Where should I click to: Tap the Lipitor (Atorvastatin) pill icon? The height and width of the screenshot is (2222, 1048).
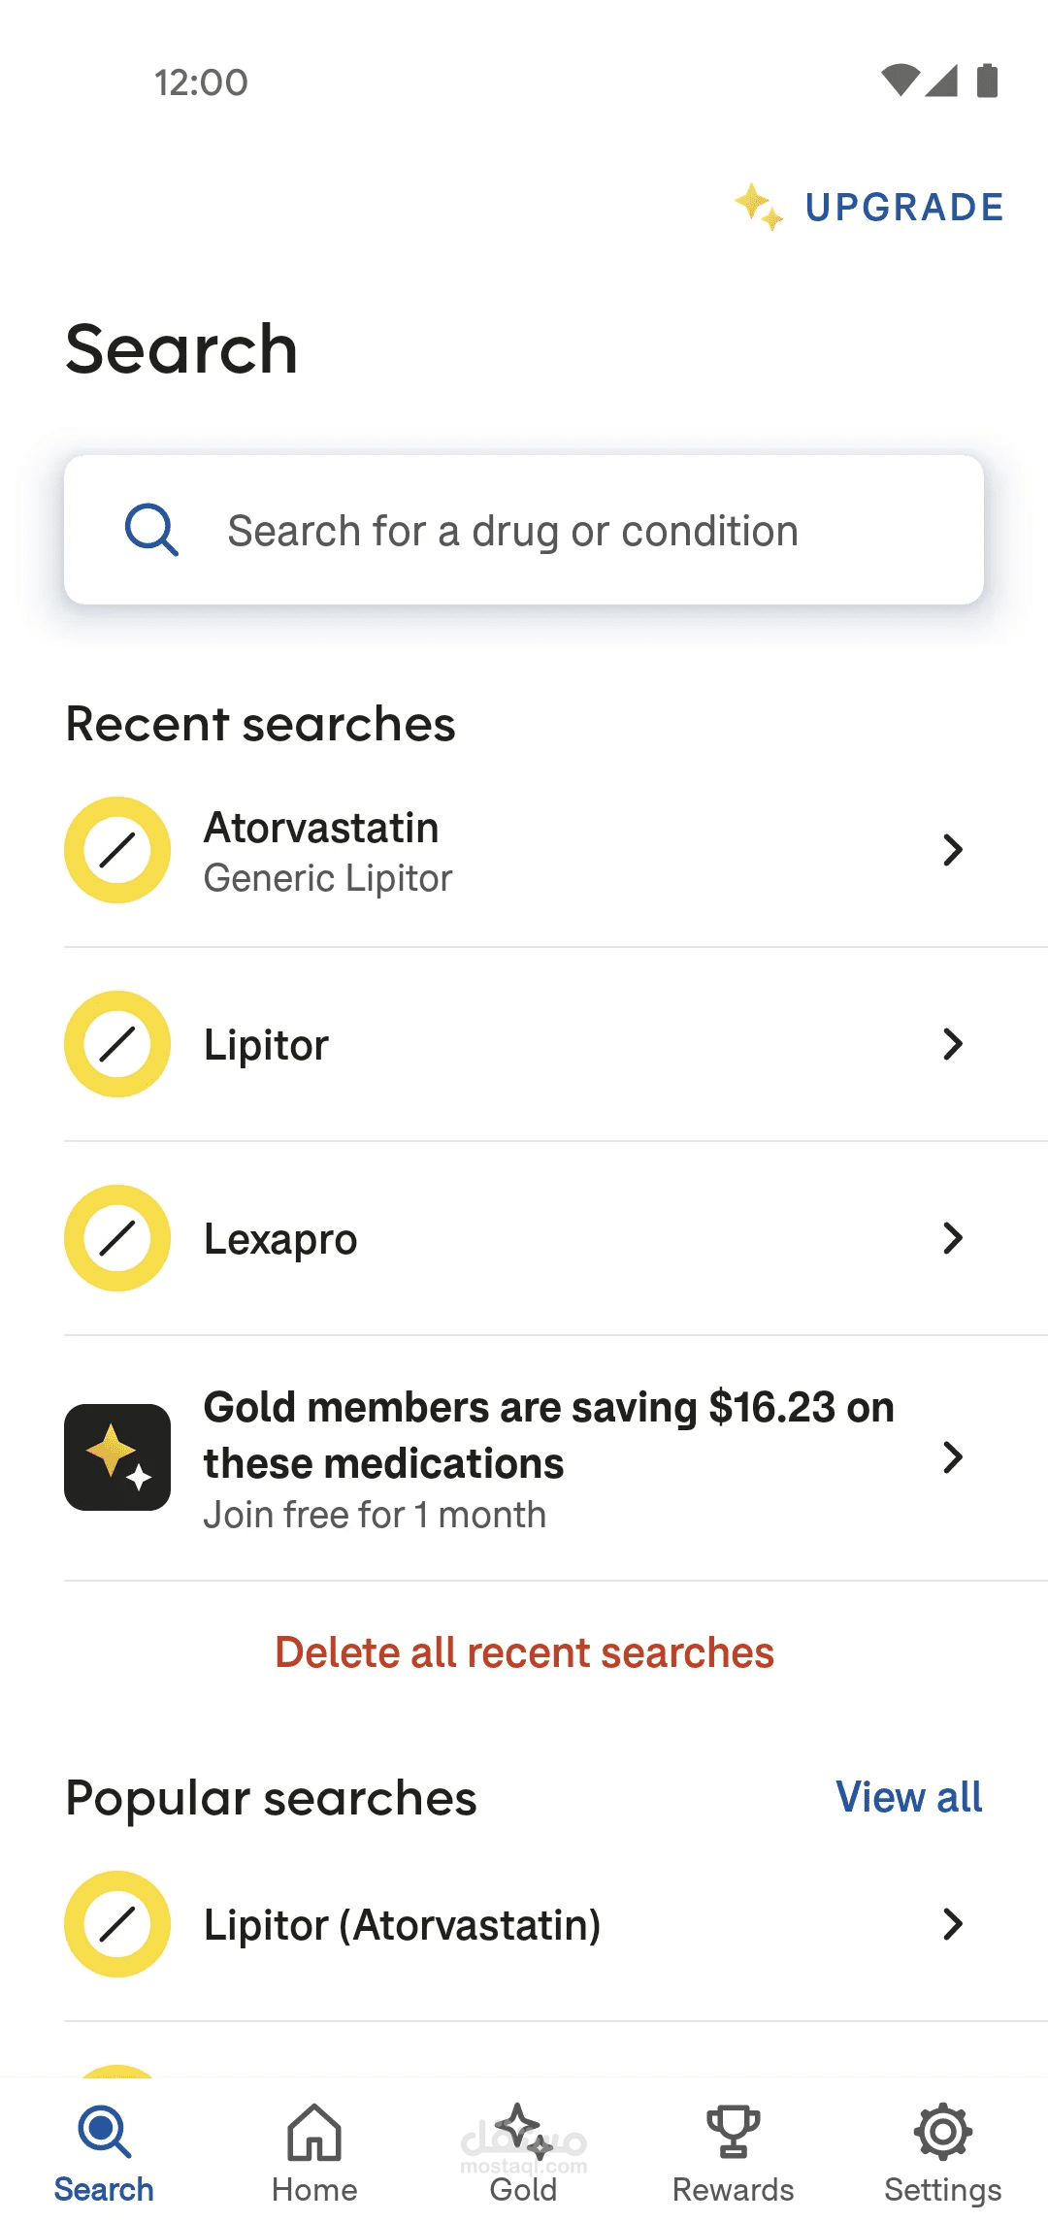(x=117, y=1924)
